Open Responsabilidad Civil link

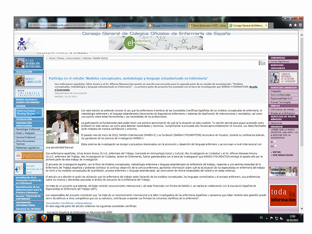point(281,98)
